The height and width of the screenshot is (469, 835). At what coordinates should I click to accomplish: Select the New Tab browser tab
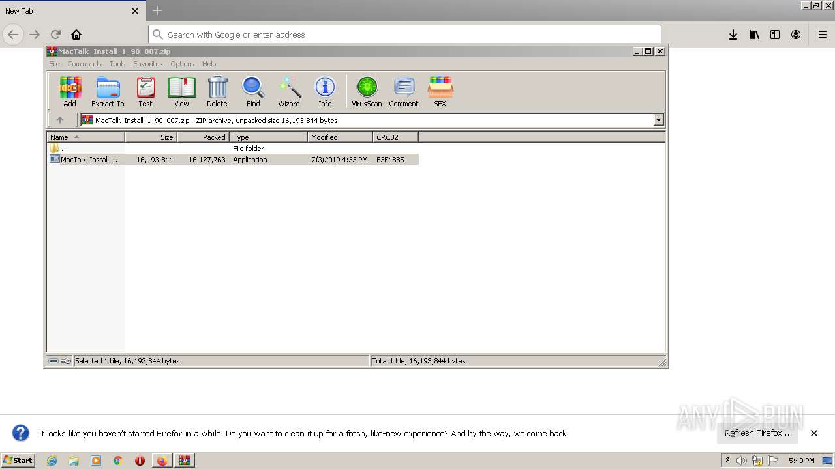pyautogui.click(x=72, y=11)
